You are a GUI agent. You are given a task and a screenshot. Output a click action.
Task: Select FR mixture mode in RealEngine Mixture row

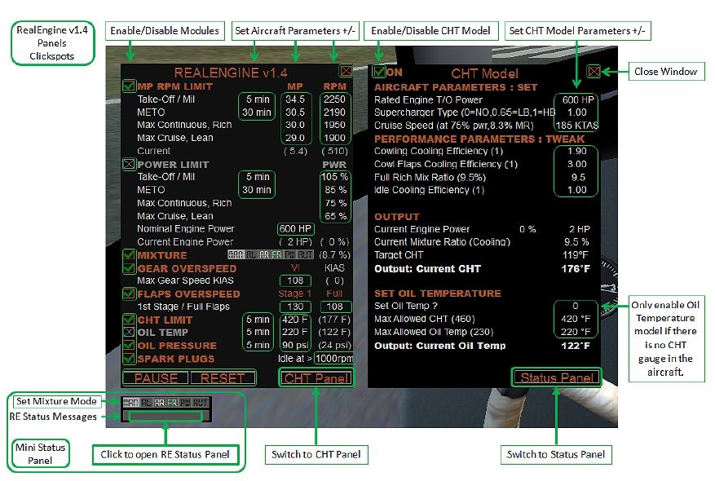click(277, 255)
